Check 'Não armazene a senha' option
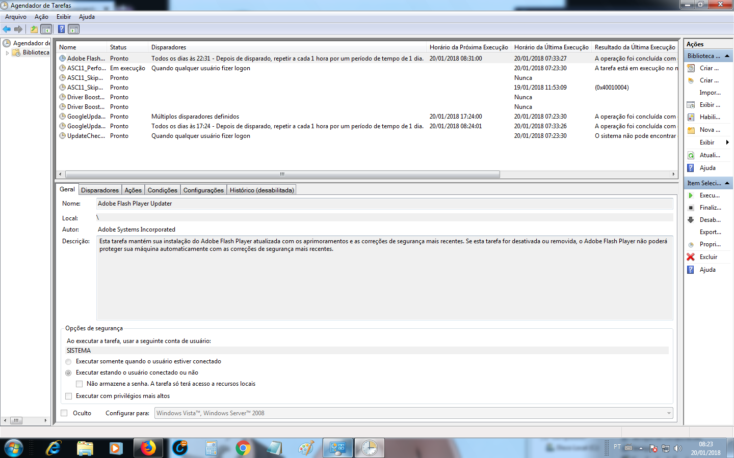 tap(79, 384)
